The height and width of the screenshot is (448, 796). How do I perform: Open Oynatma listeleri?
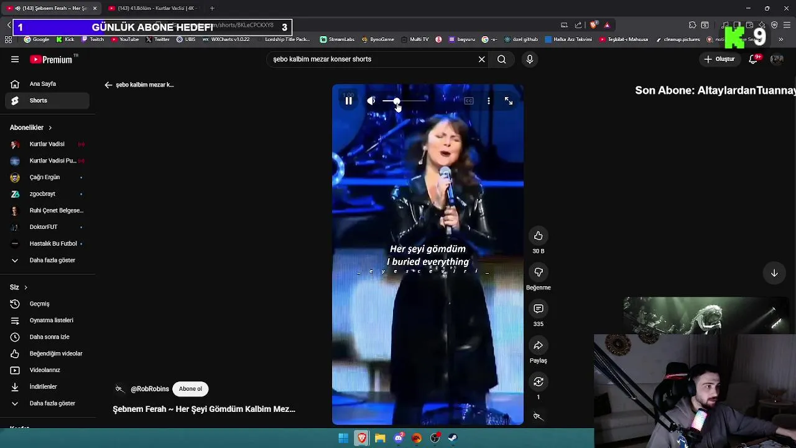tap(47, 320)
